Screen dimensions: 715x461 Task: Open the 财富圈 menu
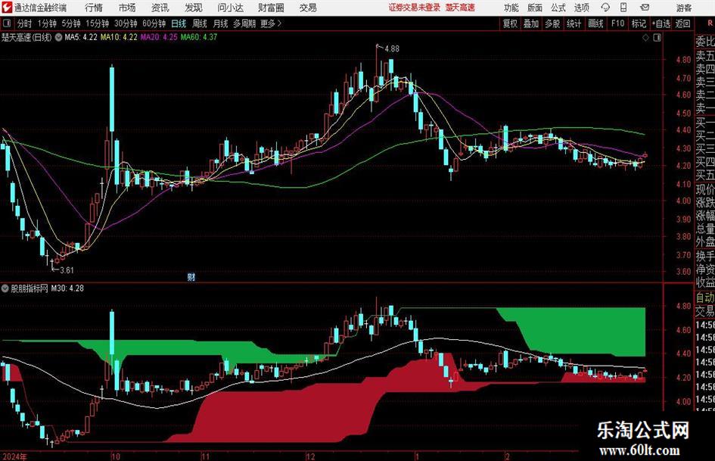coord(271,8)
